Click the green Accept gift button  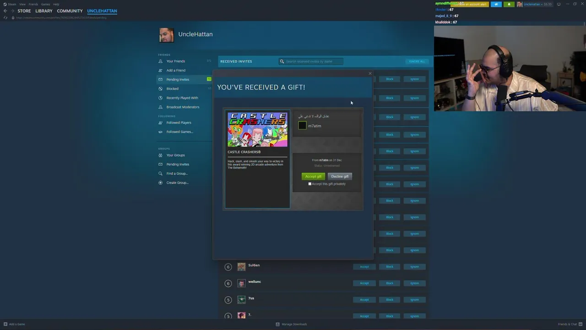pyautogui.click(x=313, y=176)
